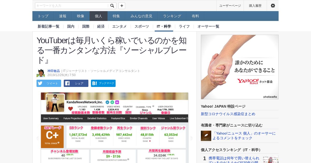This screenshot has height=163, width=311.
Task: Click the plus button next to search
Action: [122, 6]
